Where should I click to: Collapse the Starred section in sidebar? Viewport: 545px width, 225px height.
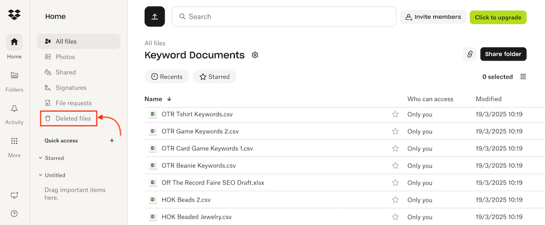[41, 158]
